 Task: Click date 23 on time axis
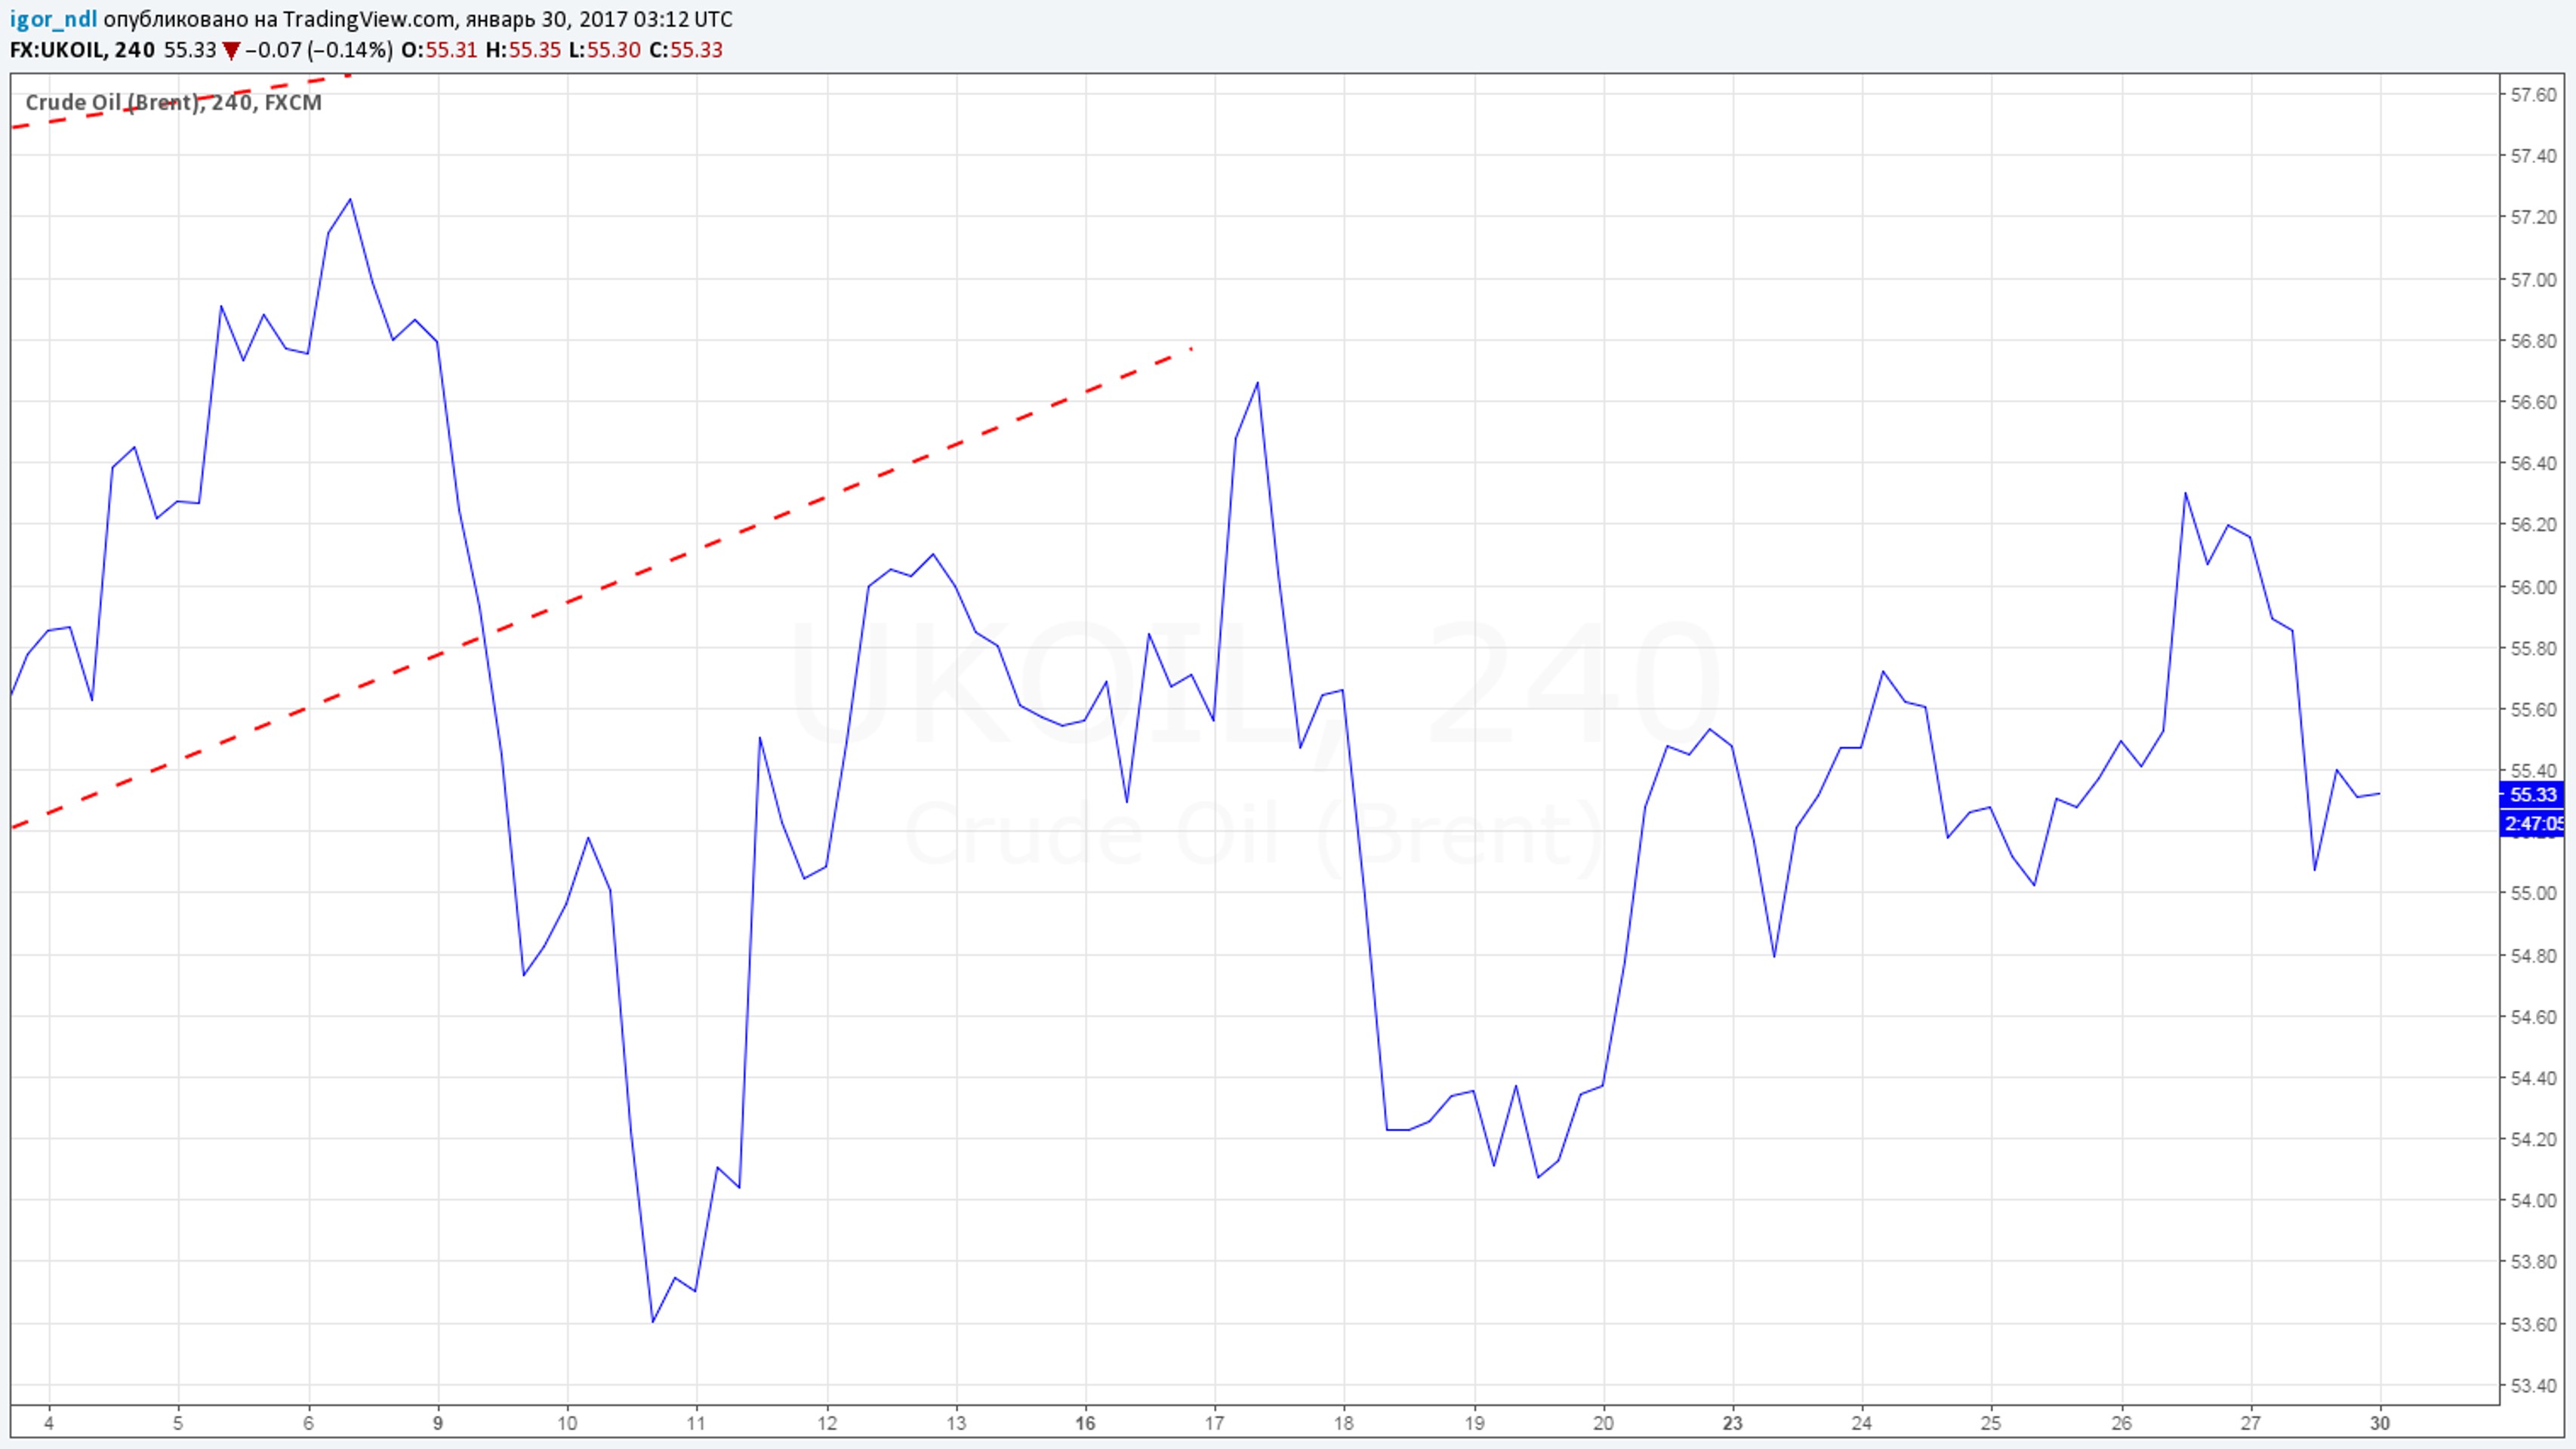(x=1732, y=1423)
